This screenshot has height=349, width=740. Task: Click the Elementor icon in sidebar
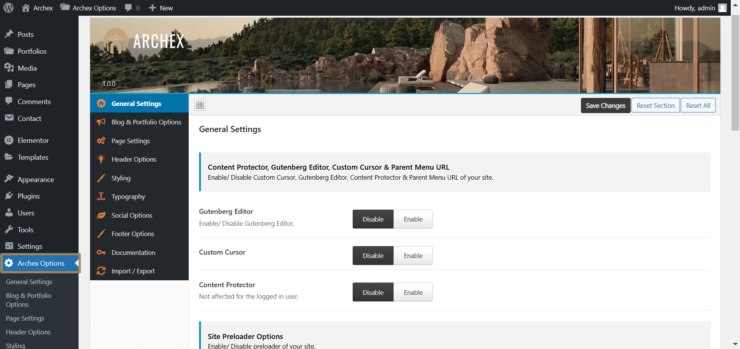click(x=9, y=140)
